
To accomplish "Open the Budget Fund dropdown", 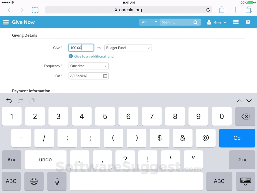I will pos(128,48).
